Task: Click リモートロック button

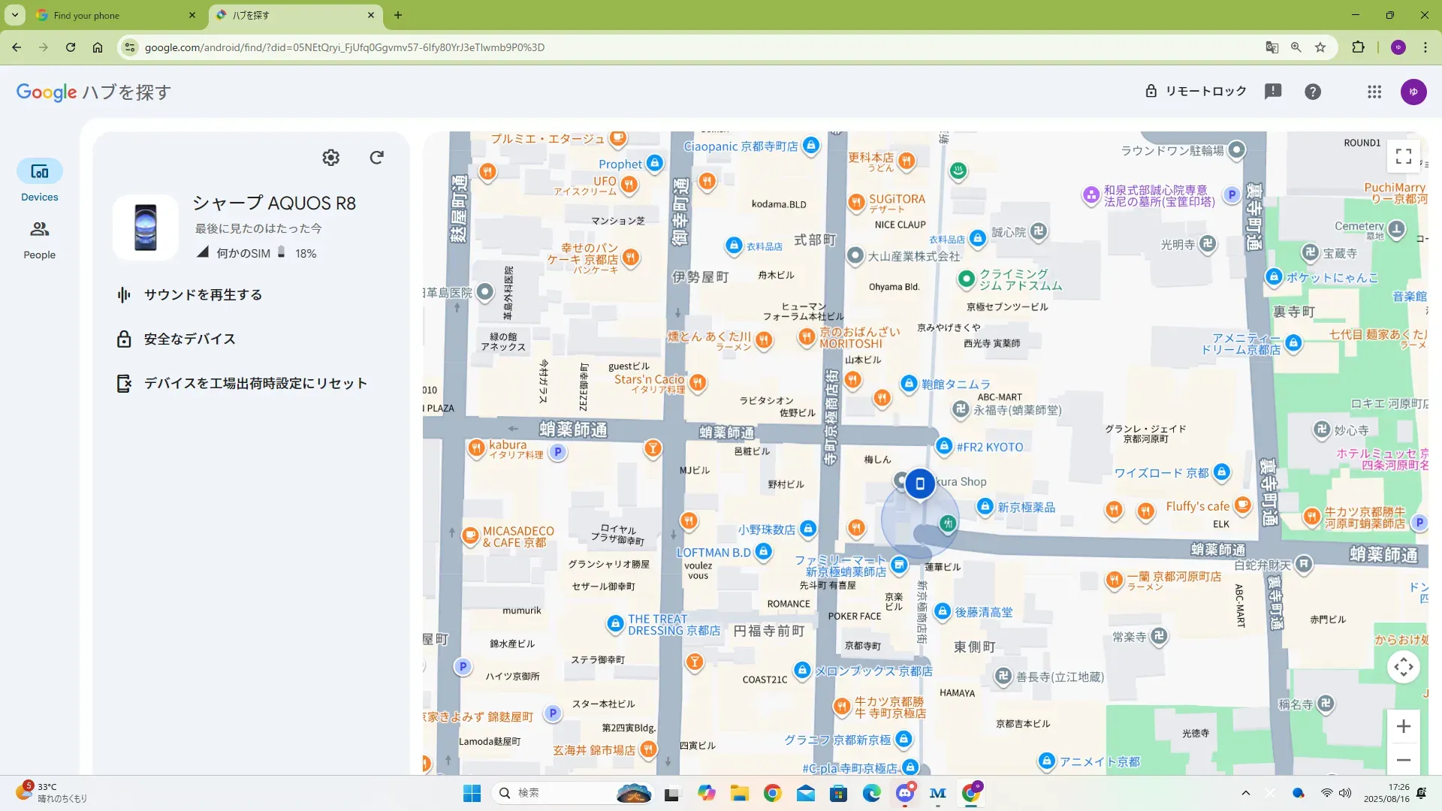Action: [x=1195, y=92]
